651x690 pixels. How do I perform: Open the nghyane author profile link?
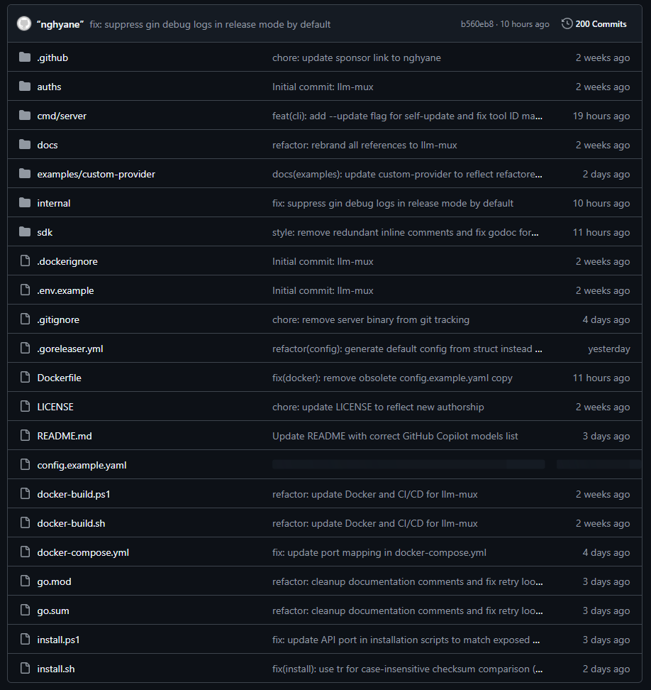(x=60, y=24)
